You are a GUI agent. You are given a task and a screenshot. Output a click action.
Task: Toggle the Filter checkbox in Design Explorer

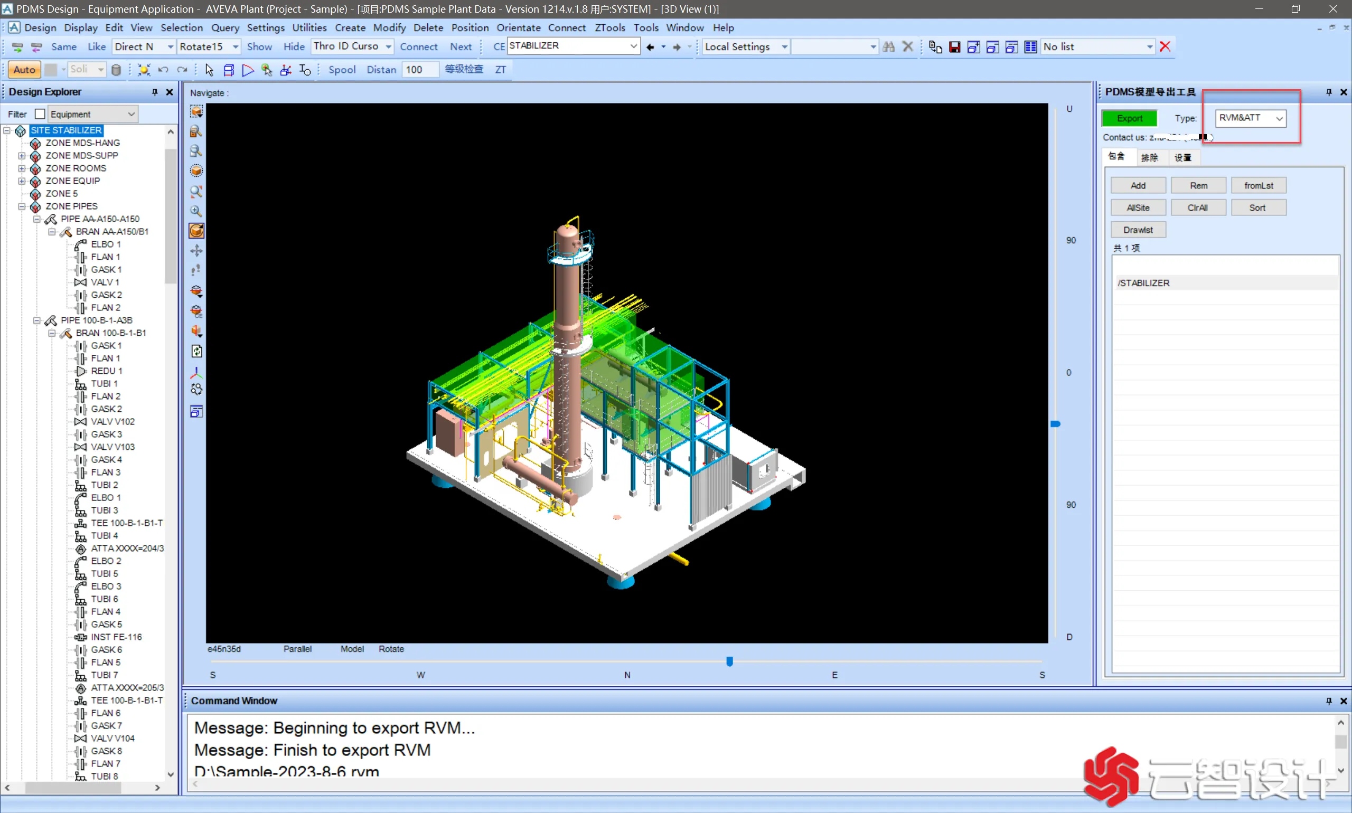coord(40,114)
